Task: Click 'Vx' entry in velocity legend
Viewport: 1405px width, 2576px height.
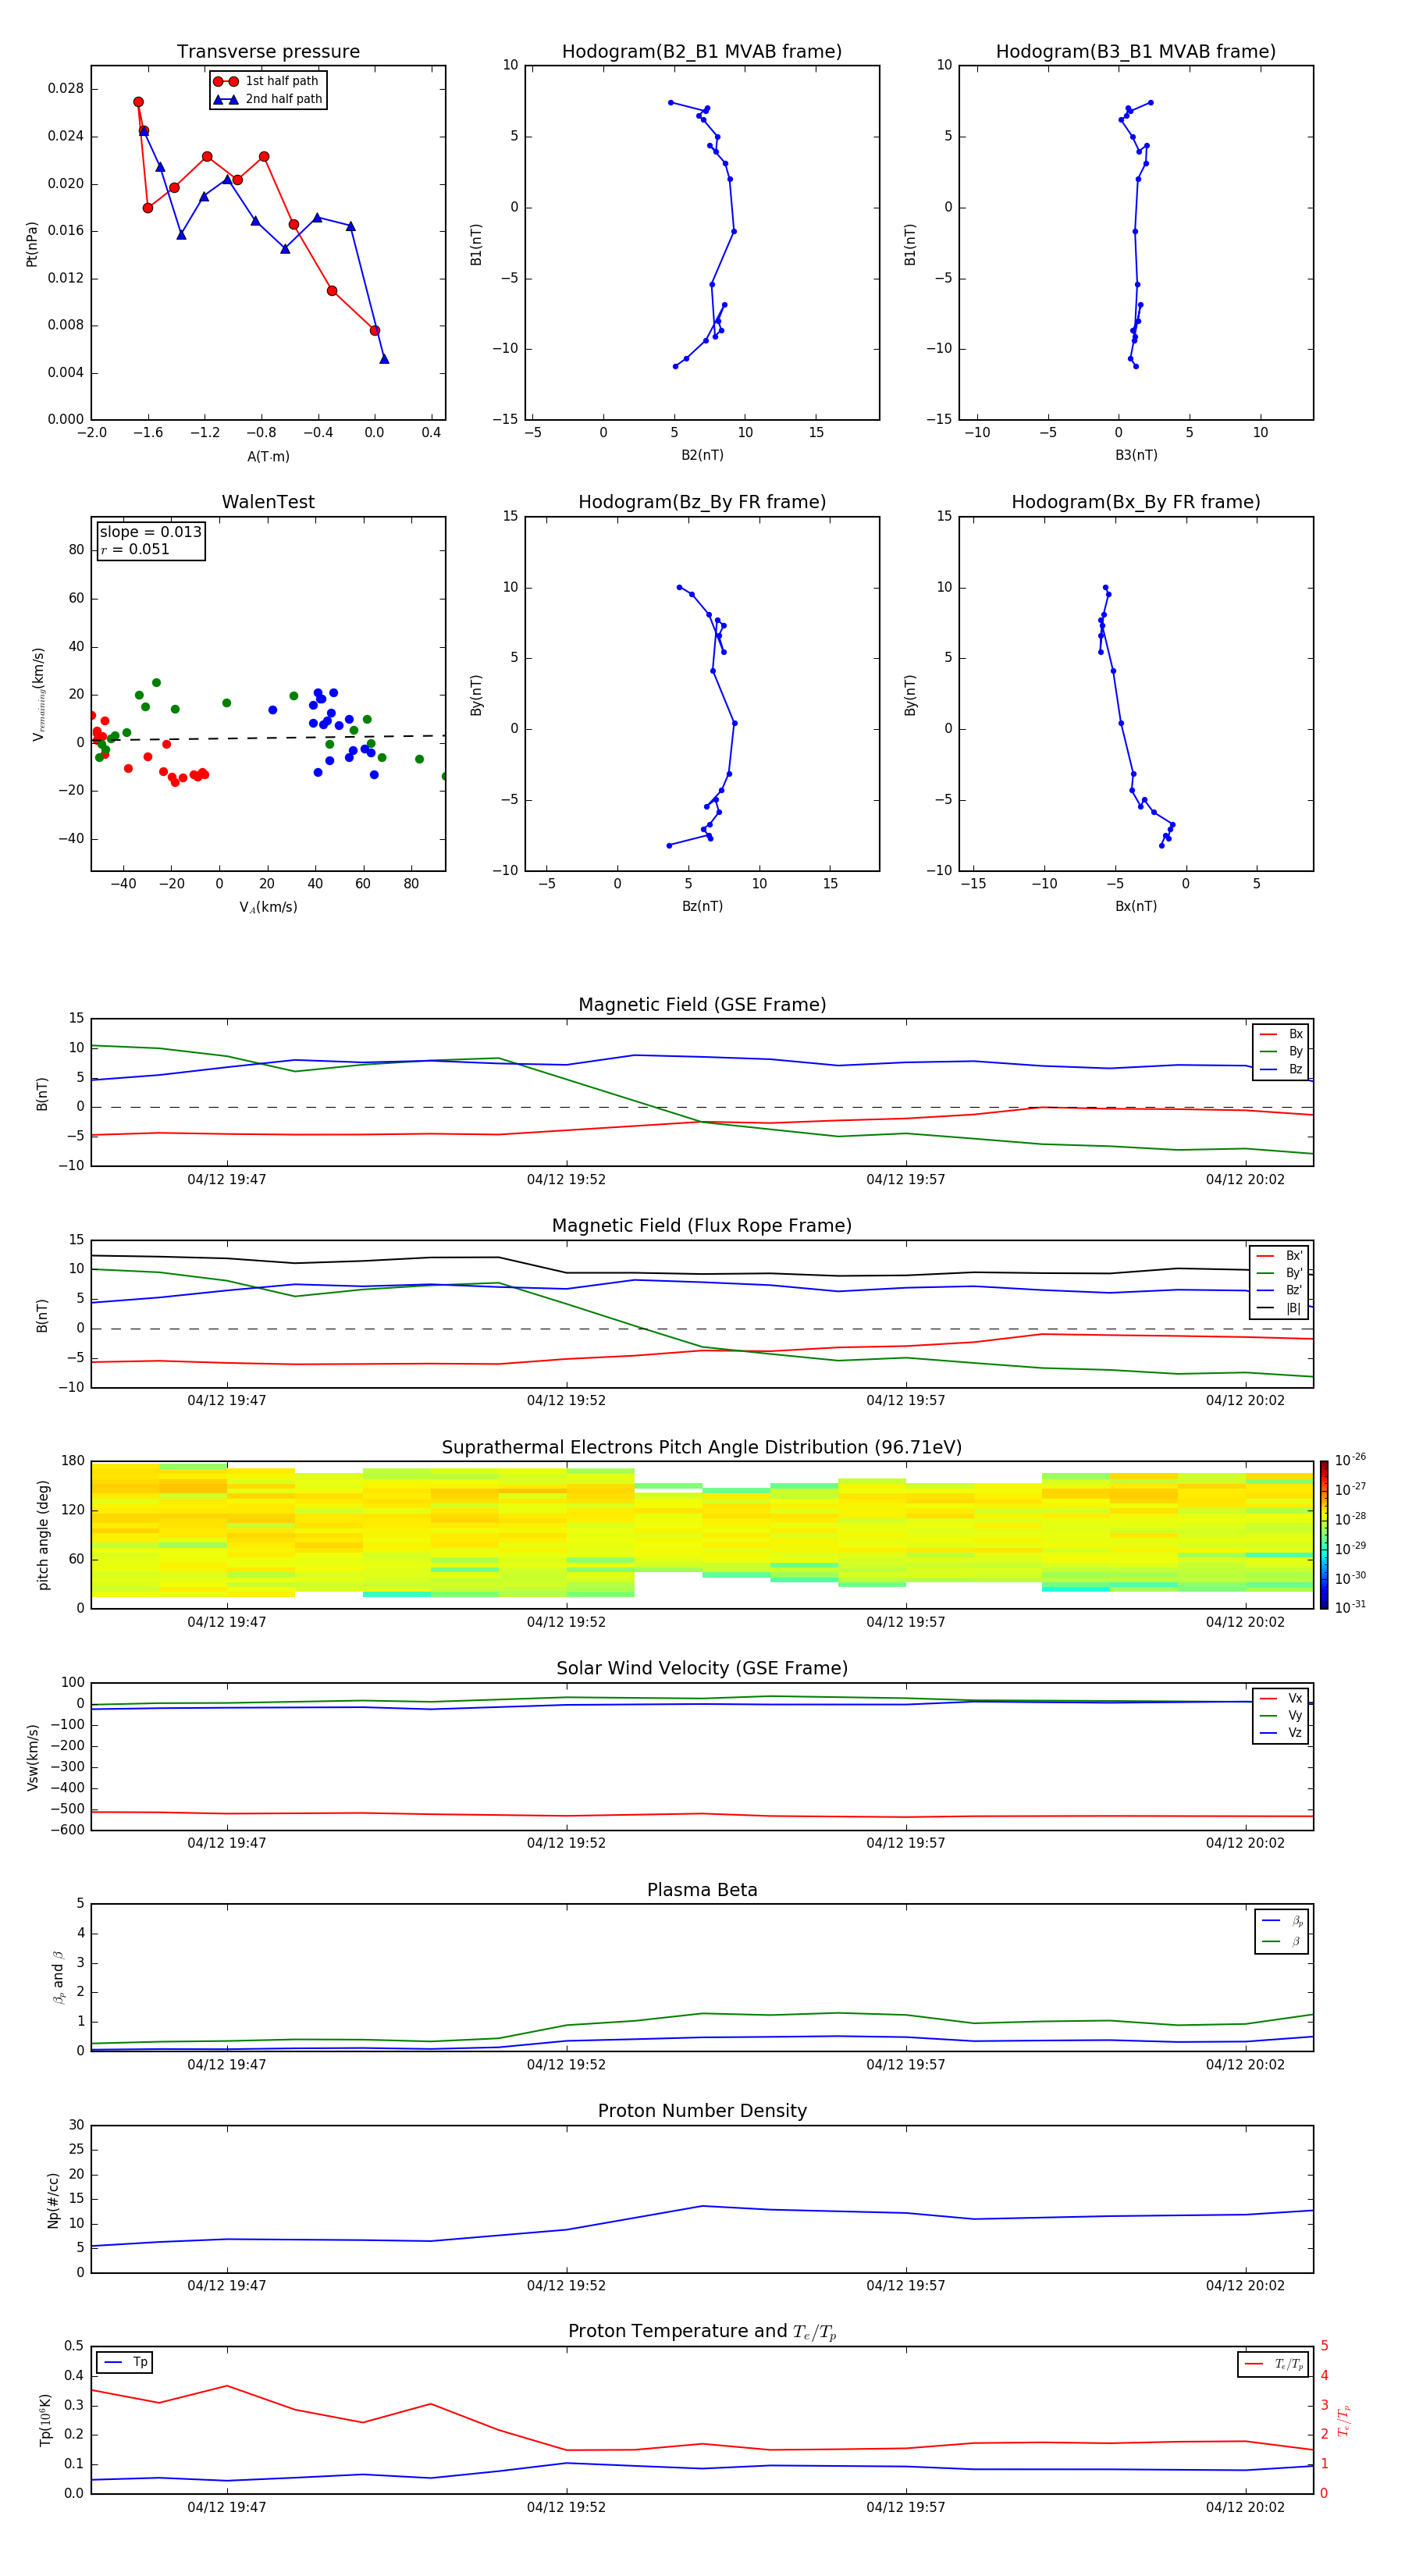Action: [1282, 1698]
